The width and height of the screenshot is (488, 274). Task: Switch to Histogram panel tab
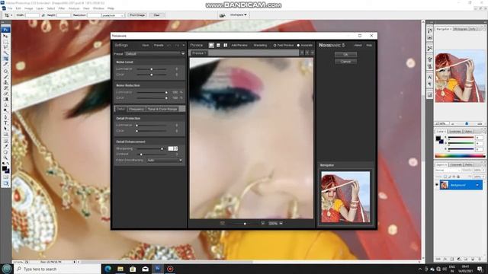click(461, 29)
